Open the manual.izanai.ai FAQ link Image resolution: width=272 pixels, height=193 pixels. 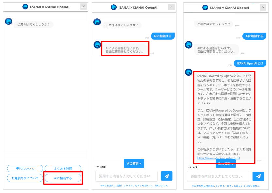pyautogui.click(x=218, y=158)
